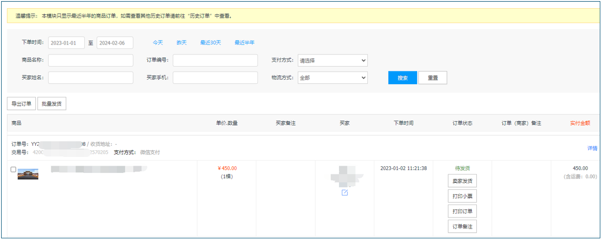Tick the order row checkbox
The image size is (602, 240).
[14, 170]
